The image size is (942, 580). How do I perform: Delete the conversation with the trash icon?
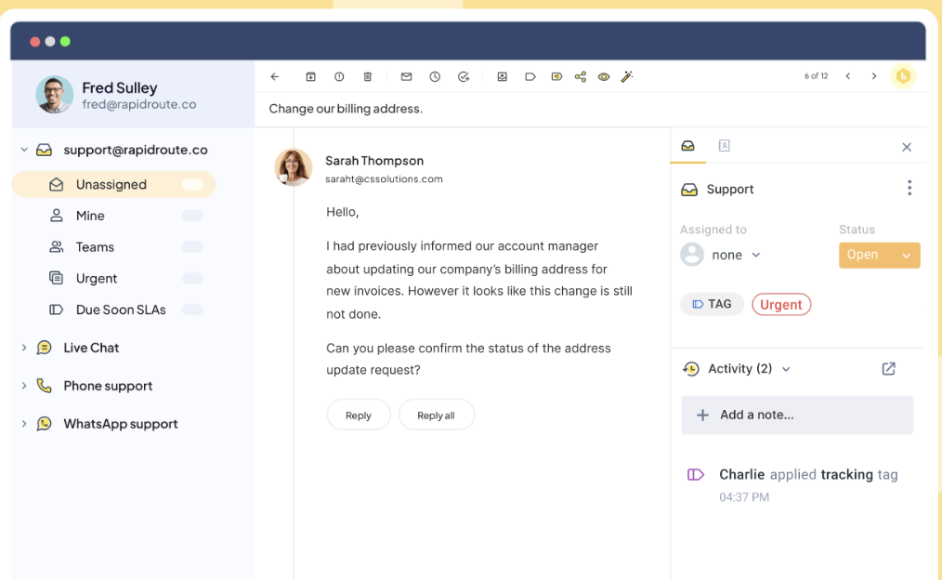[x=367, y=76]
